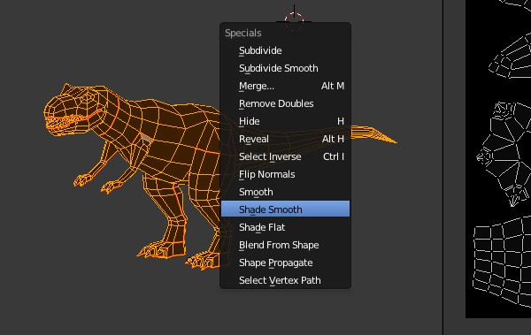Choose Hide from the Specials menu
This screenshot has width=531, height=335.
click(x=285, y=121)
